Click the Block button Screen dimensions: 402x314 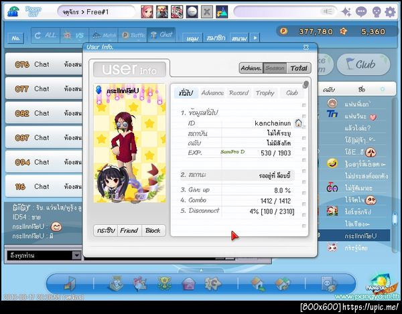153,230
